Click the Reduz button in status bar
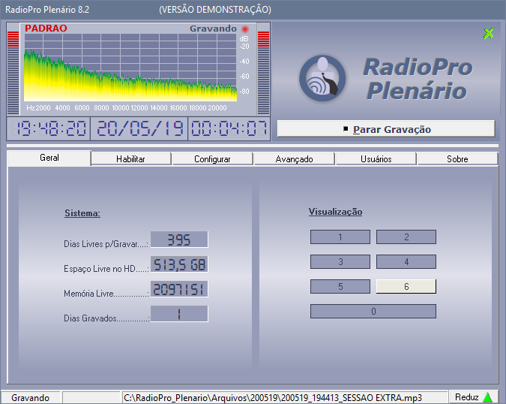Image resolution: width=506 pixels, height=404 pixels. click(x=473, y=397)
